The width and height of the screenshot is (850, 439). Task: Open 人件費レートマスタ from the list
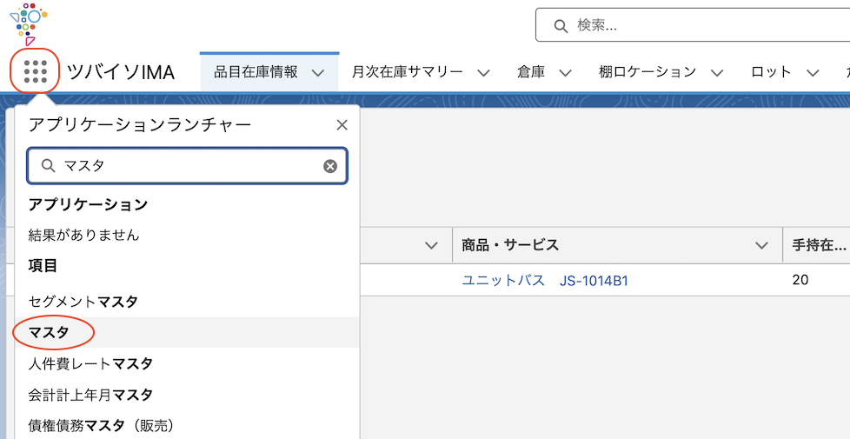[x=187, y=363]
